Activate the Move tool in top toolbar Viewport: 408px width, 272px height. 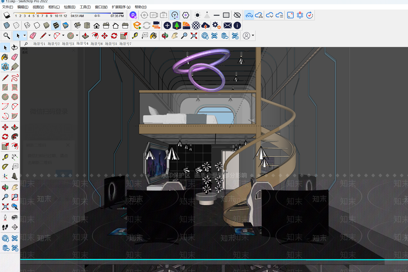105,36
